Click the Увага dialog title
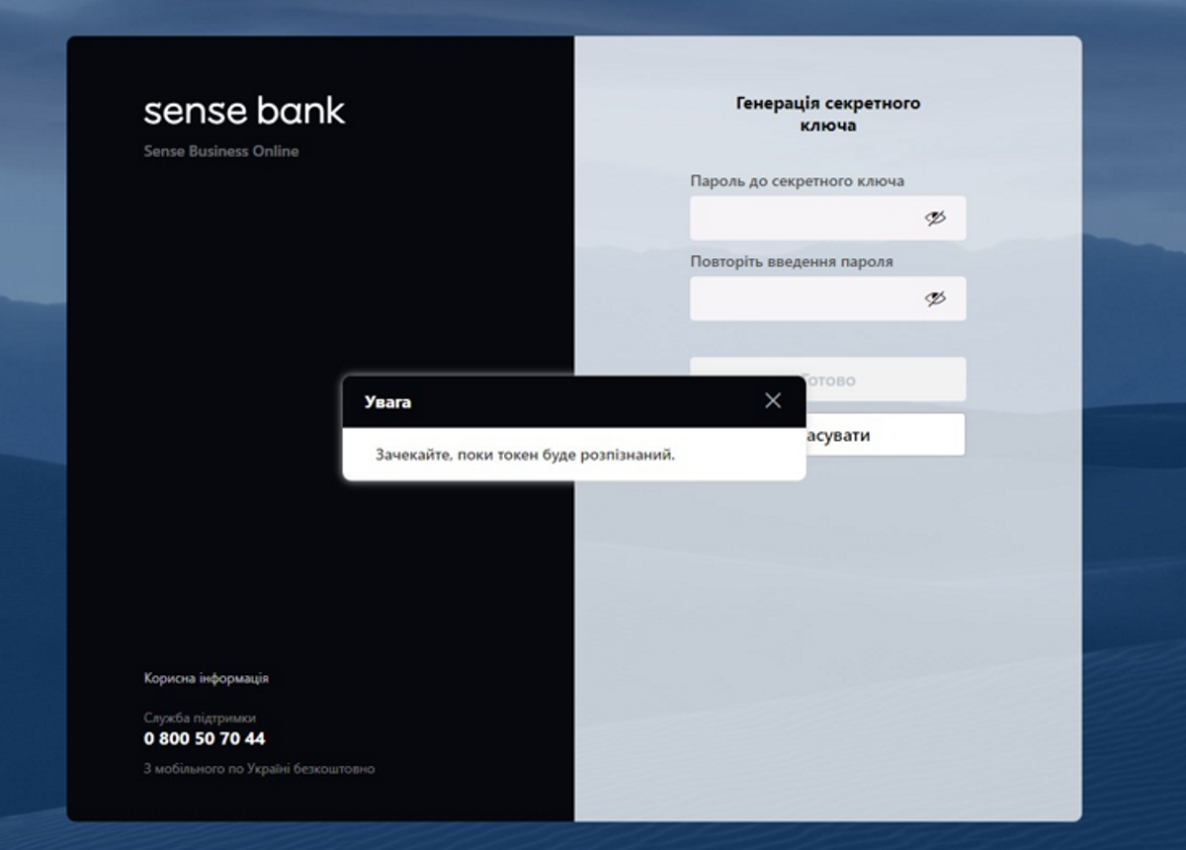Image resolution: width=1186 pixels, height=850 pixels. [387, 402]
